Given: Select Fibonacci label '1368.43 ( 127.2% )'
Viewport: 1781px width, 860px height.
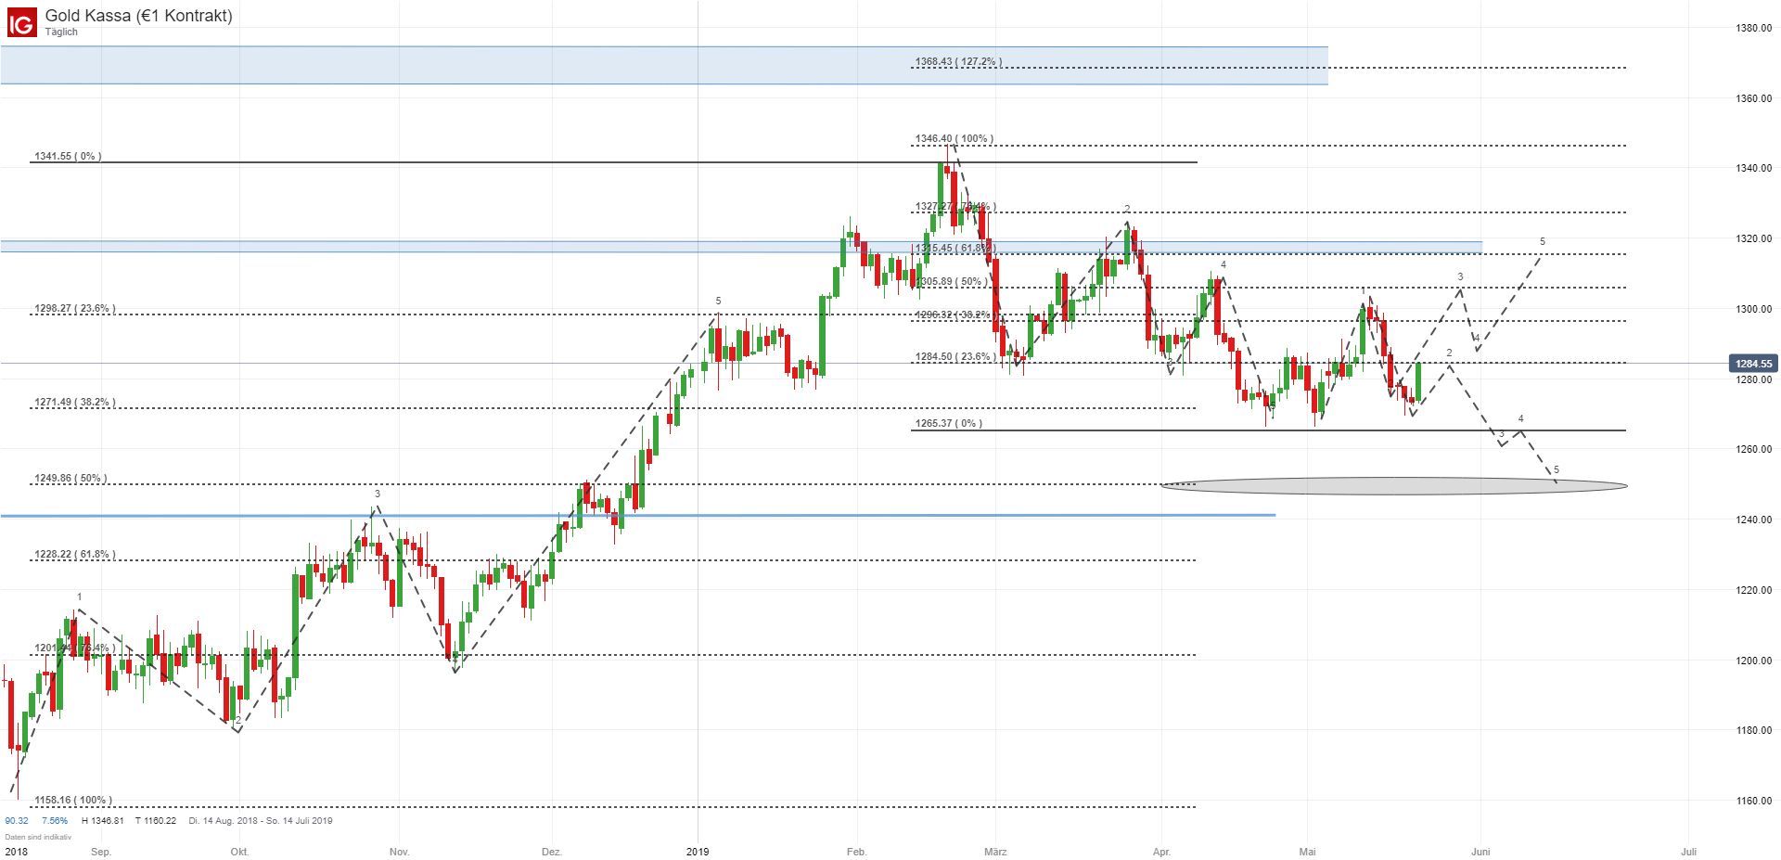Looking at the screenshot, I should [958, 62].
